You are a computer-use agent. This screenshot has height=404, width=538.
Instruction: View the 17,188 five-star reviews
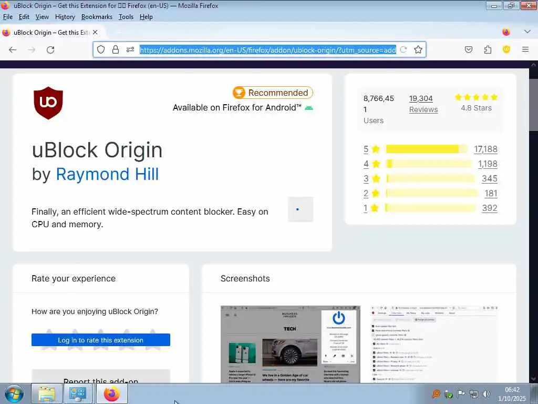(x=485, y=149)
